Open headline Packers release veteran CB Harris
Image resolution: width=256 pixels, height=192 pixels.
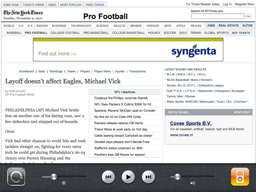(x=119, y=123)
